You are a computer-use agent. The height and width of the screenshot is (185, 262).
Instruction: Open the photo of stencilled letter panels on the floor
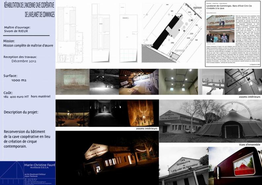coord(139,82)
